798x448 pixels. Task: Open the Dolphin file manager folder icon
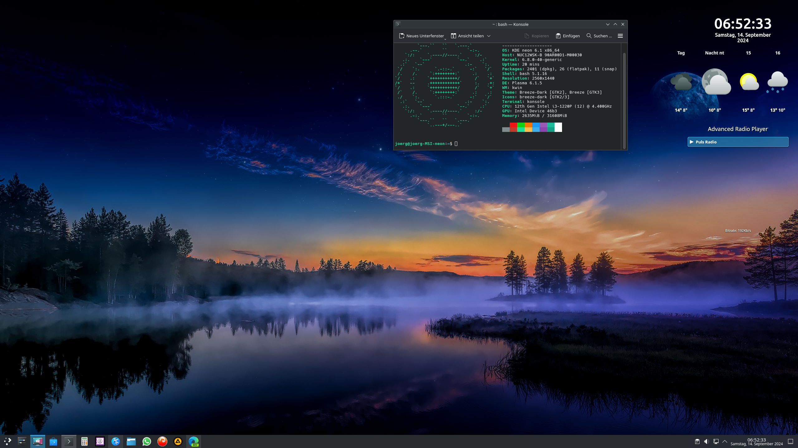(131, 441)
